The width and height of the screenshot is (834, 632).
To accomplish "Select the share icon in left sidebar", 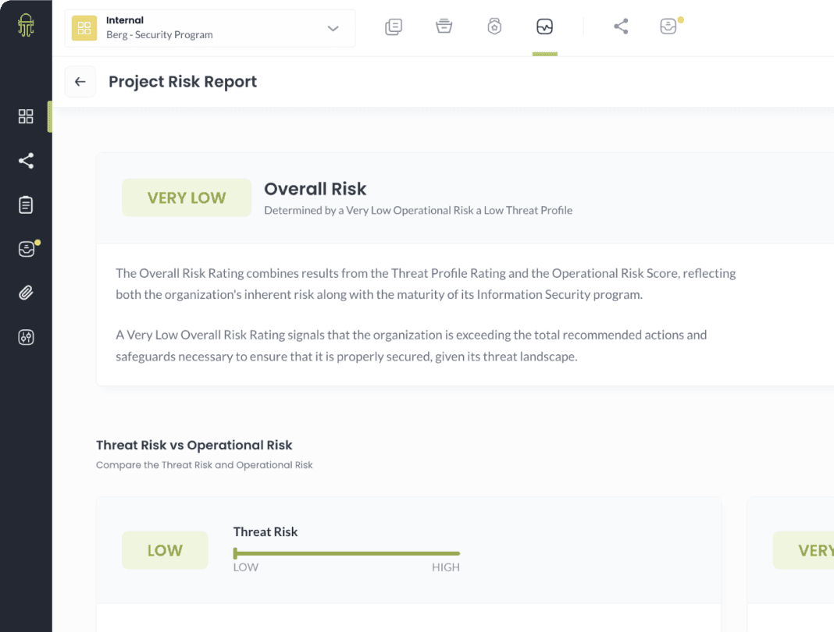I will click(x=26, y=161).
